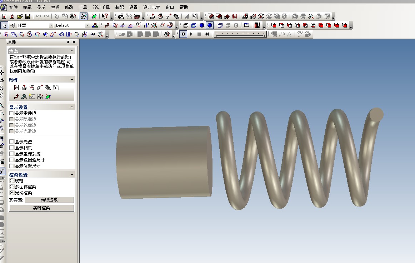Select the arrow selection tool
The width and height of the screenshot is (415, 263).
(x=4, y=25)
